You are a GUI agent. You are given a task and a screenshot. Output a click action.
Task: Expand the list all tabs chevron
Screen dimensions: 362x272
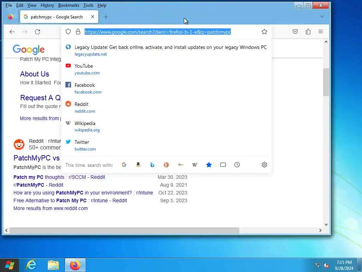pyautogui.click(x=322, y=17)
